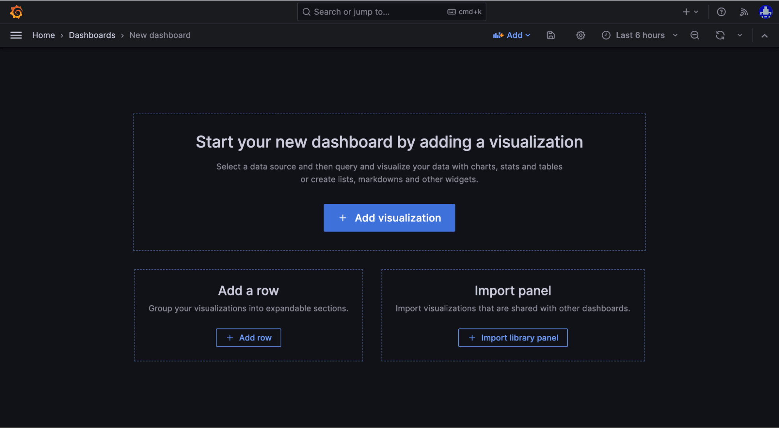This screenshot has height=428, width=779.
Task: Refresh the dashboard
Action: click(x=720, y=35)
